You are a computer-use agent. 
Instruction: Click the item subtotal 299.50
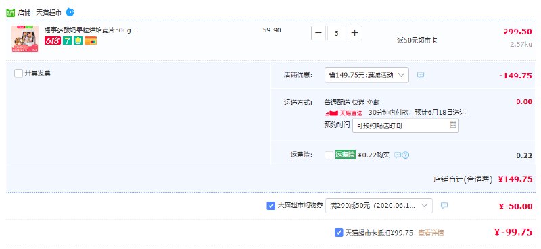pos(517,32)
